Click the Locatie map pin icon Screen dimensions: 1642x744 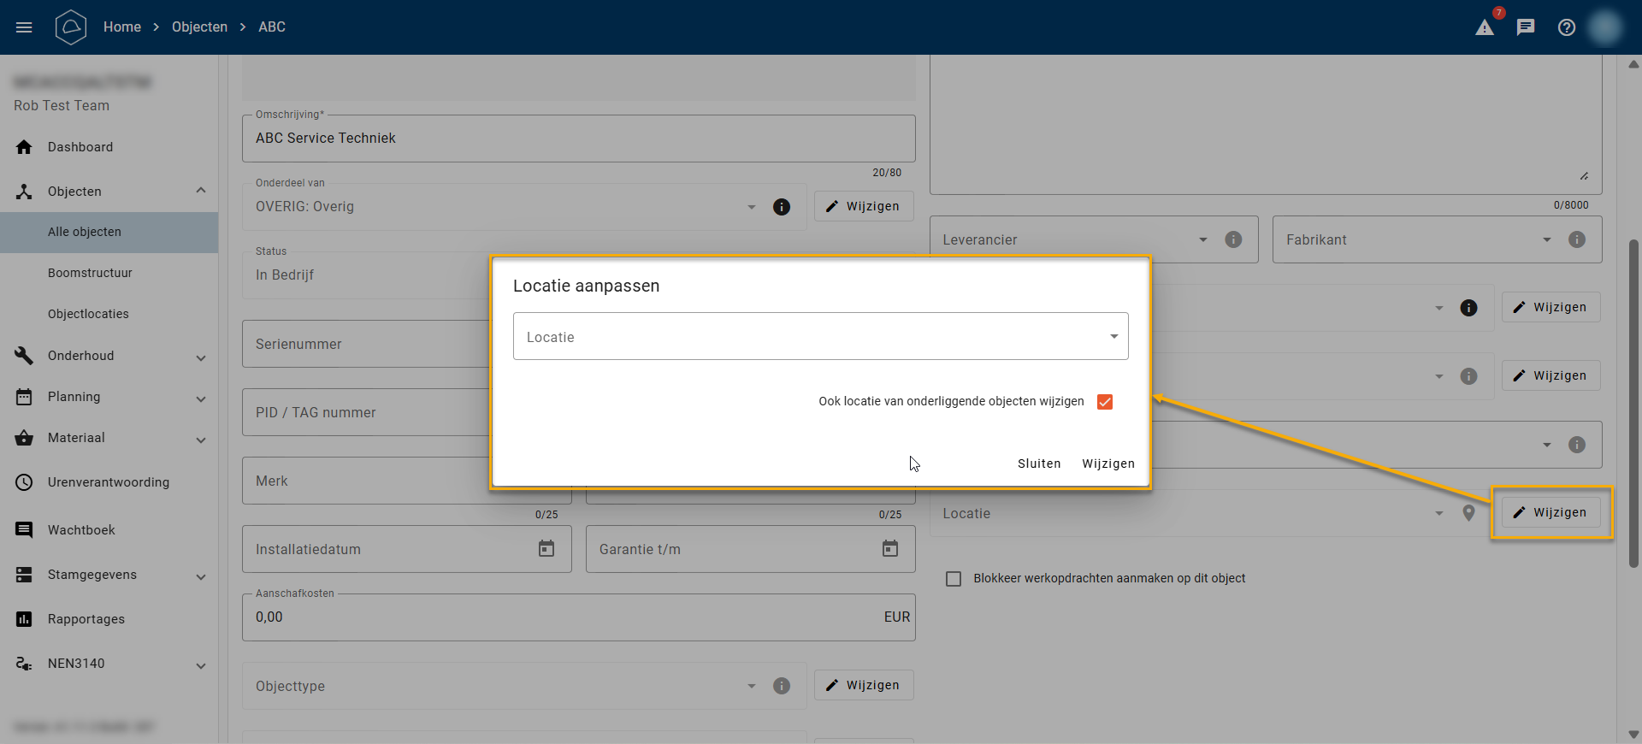[1468, 513]
